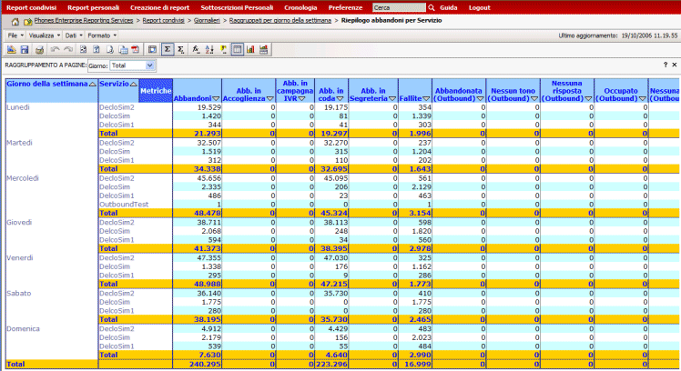
Task: Open Cronologia tab
Action: [300, 7]
